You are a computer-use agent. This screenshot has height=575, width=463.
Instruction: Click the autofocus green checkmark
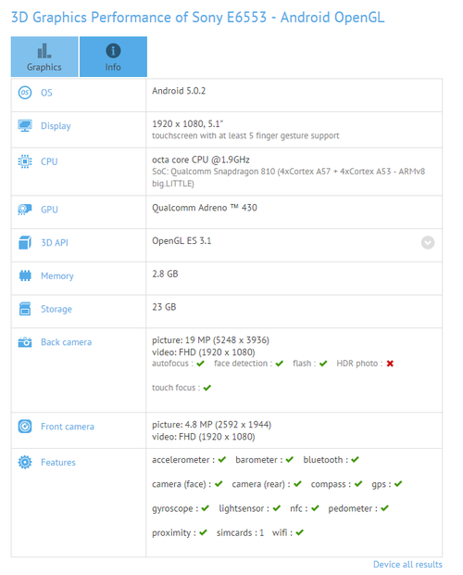click(200, 363)
